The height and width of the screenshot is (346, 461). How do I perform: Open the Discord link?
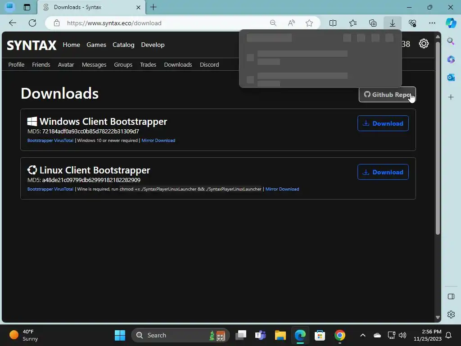pyautogui.click(x=209, y=64)
